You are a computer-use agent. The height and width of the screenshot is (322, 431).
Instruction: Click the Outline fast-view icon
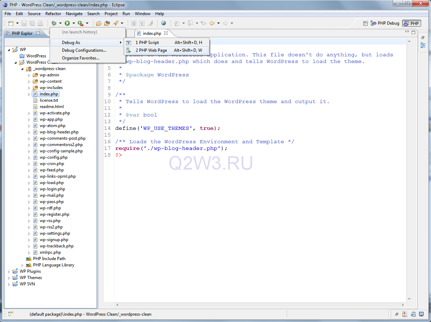click(423, 45)
